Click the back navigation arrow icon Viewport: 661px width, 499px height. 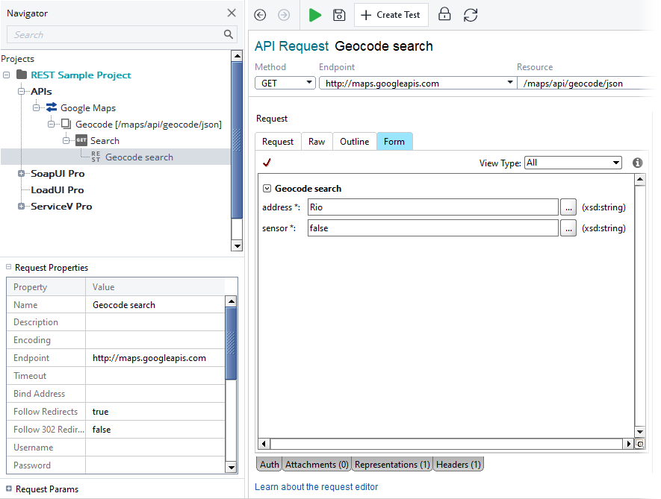(260, 15)
